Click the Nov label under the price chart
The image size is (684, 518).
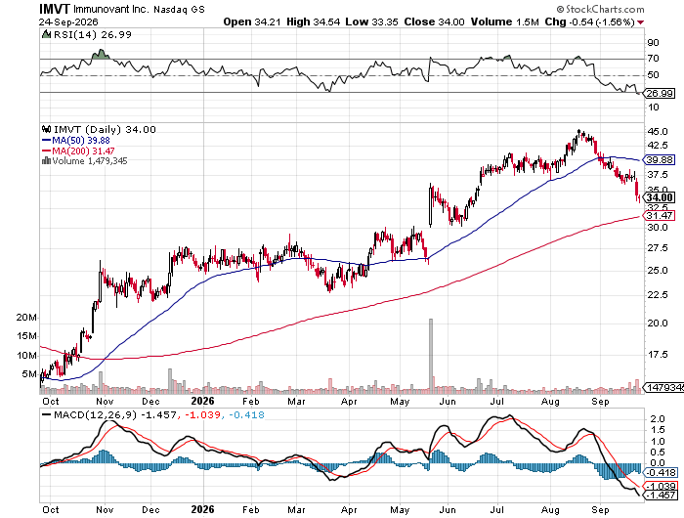[105, 402]
